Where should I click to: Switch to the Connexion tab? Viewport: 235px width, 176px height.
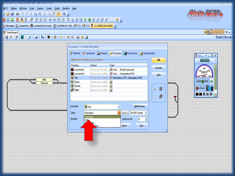[89, 53]
